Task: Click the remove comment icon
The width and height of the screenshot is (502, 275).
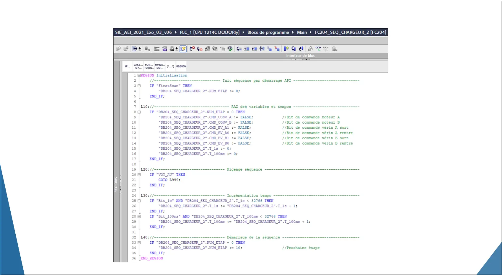Action: 277,49
